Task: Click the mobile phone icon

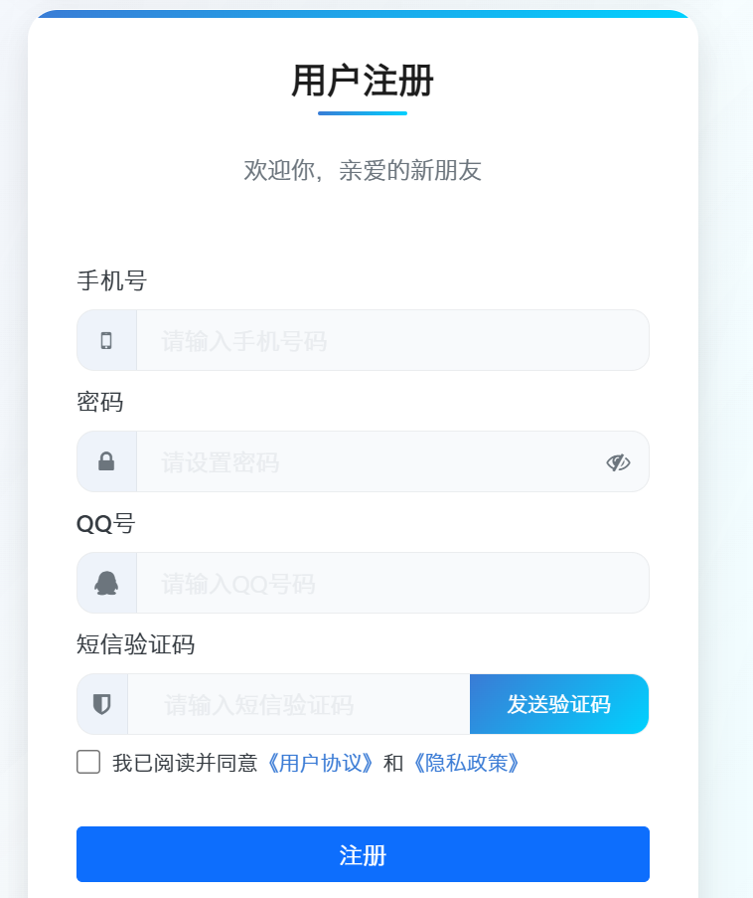Action: 106,340
